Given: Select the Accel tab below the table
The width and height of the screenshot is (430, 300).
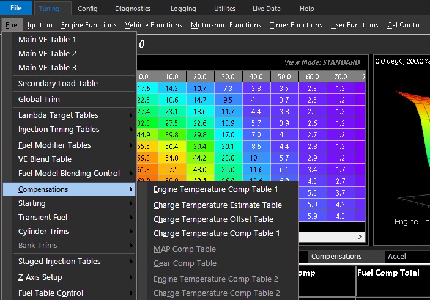Looking at the screenshot, I should click(397, 256).
